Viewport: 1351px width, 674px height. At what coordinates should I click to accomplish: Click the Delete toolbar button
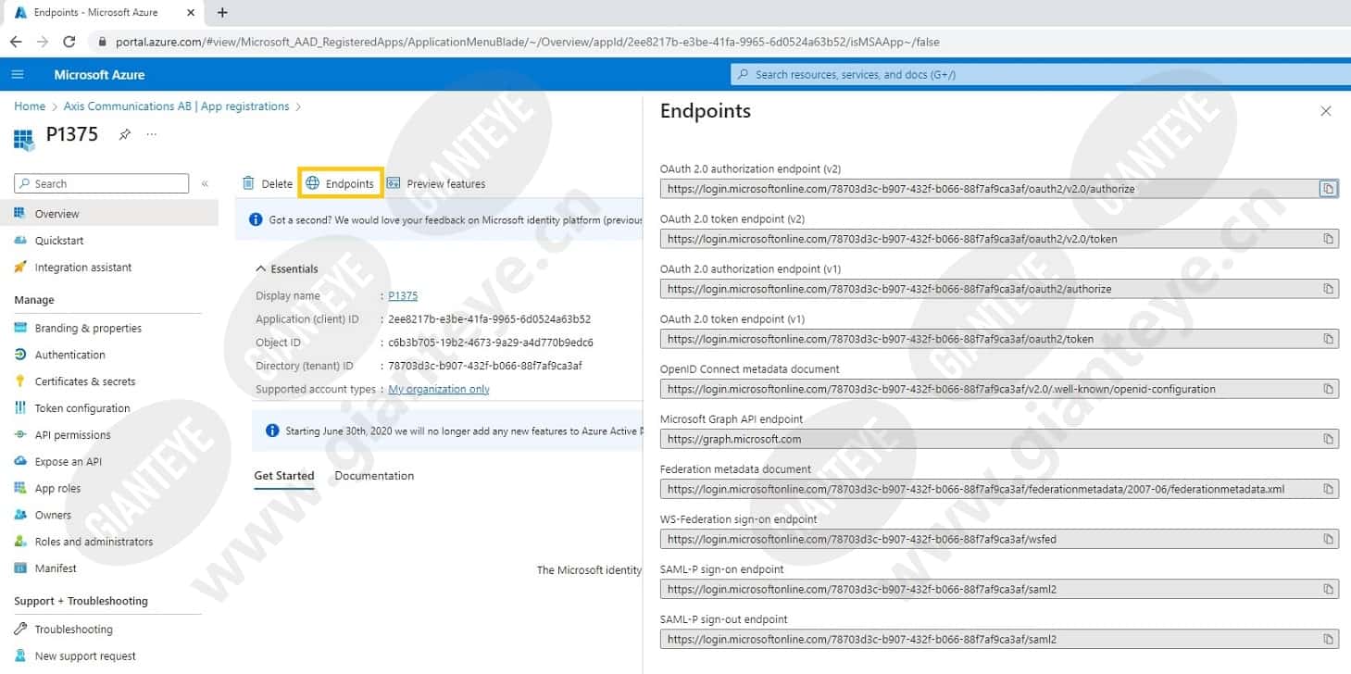click(x=267, y=183)
